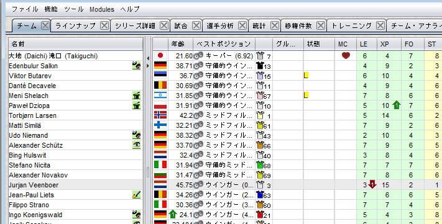The height and width of the screenshot is (224, 442).
Task: Open the ツール menu
Action: point(73,9)
